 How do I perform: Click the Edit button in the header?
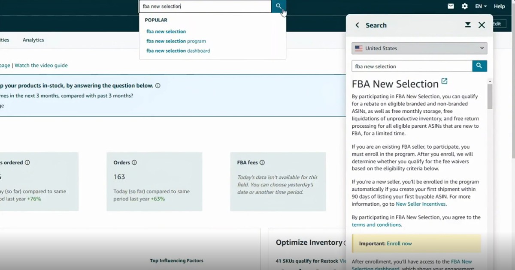497,24
